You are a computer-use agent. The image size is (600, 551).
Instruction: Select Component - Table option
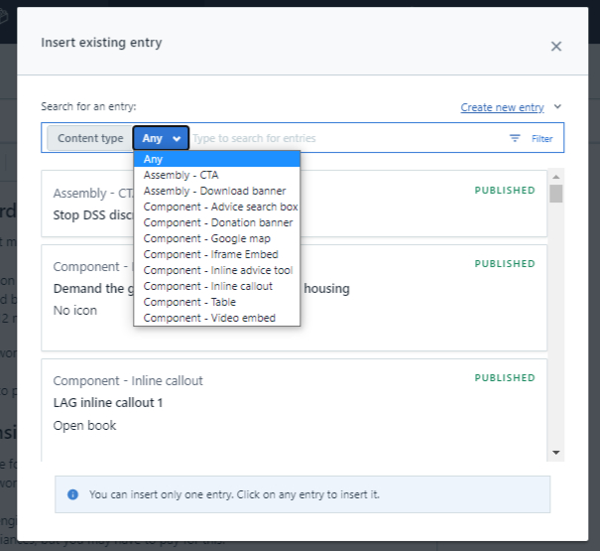coord(216,303)
